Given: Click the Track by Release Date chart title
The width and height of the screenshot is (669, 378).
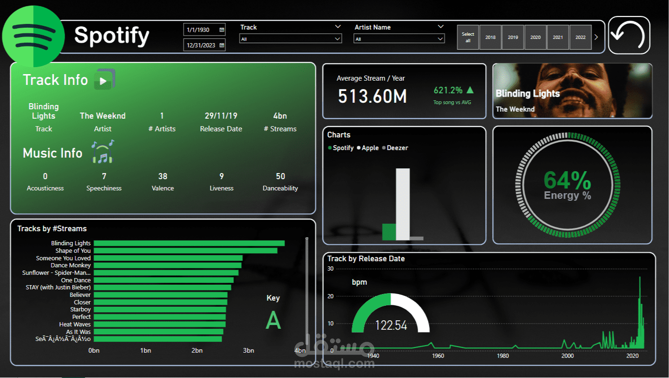Looking at the screenshot, I should pos(366,258).
